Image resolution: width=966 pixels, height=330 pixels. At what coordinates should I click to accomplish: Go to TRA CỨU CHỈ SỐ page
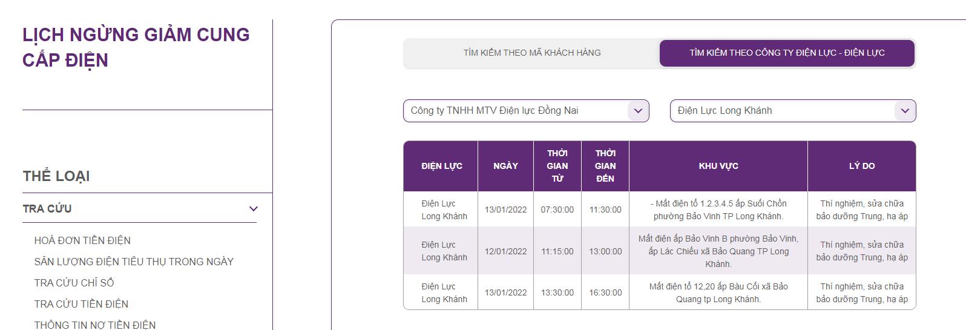pyautogui.click(x=74, y=283)
